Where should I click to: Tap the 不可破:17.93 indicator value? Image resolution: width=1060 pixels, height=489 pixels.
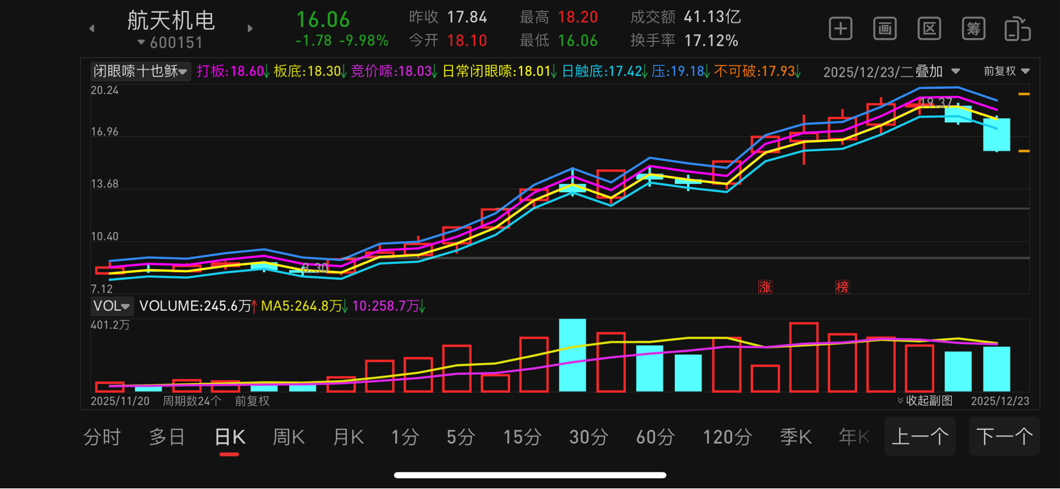[x=758, y=71]
